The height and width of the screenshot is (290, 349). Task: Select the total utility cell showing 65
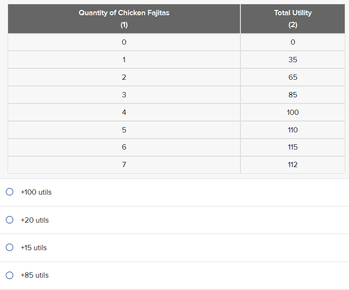pyautogui.click(x=293, y=77)
